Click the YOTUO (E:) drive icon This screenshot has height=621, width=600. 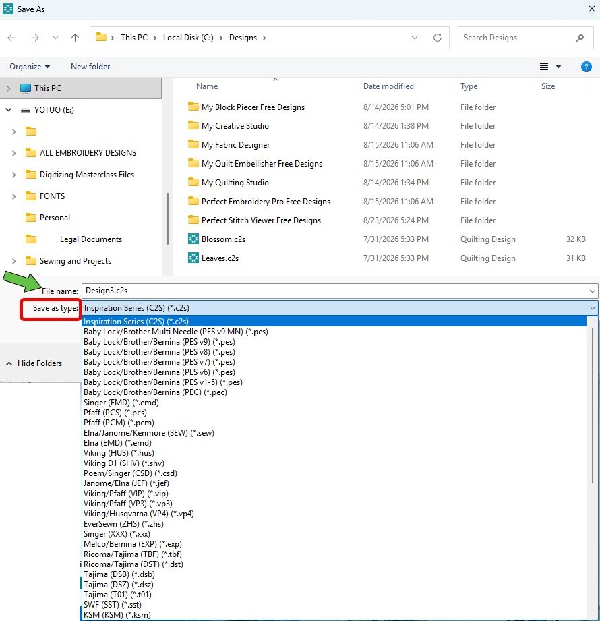[26, 110]
